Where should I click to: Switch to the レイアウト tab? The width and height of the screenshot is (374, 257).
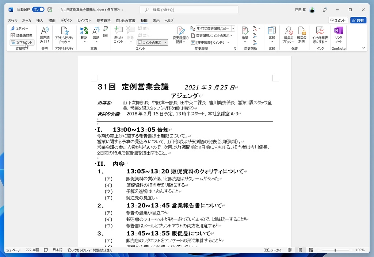pos(84,20)
